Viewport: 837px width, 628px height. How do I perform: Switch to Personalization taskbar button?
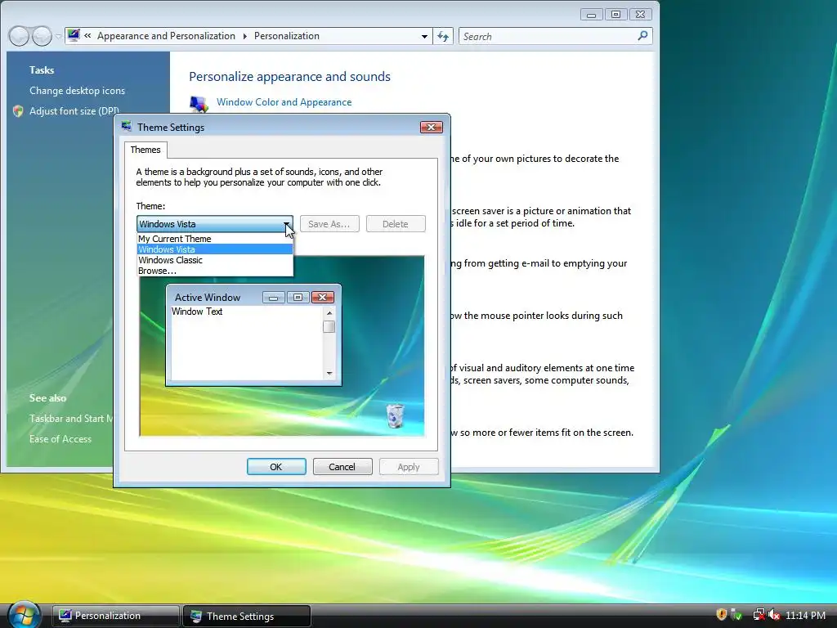coord(115,616)
